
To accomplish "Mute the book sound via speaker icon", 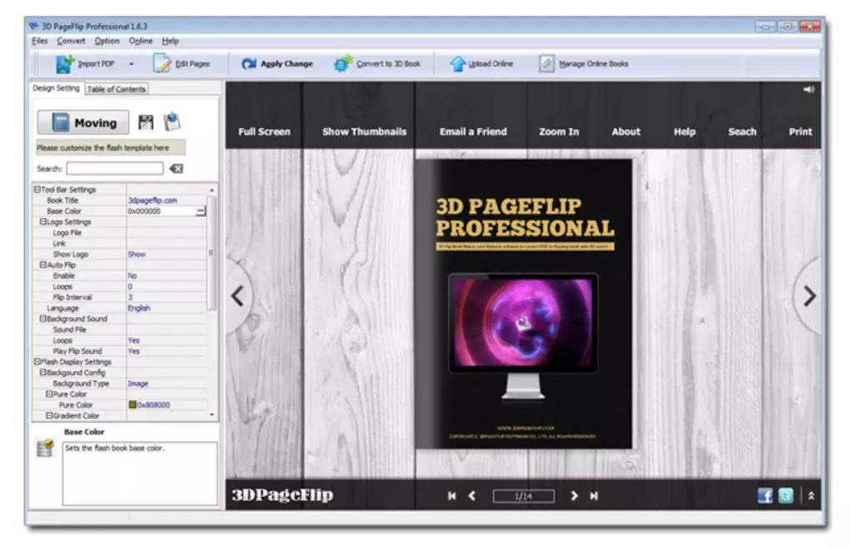I will pos(808,88).
